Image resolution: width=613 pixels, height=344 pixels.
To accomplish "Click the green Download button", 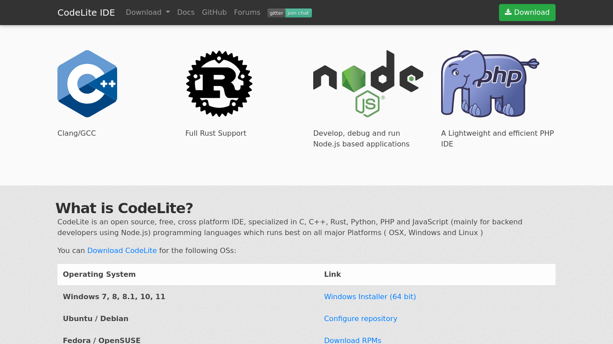I will [x=527, y=13].
